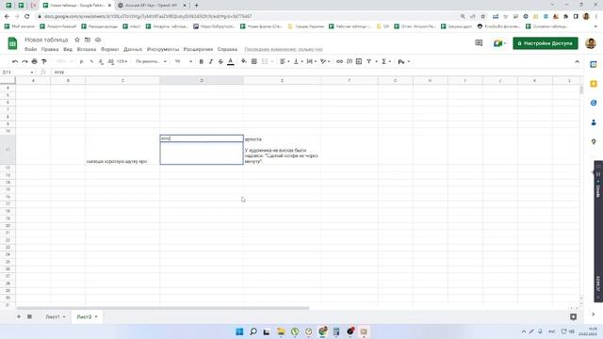603x339 pixels.
Task: Create a filter with the funnel icon
Action: coord(368,61)
